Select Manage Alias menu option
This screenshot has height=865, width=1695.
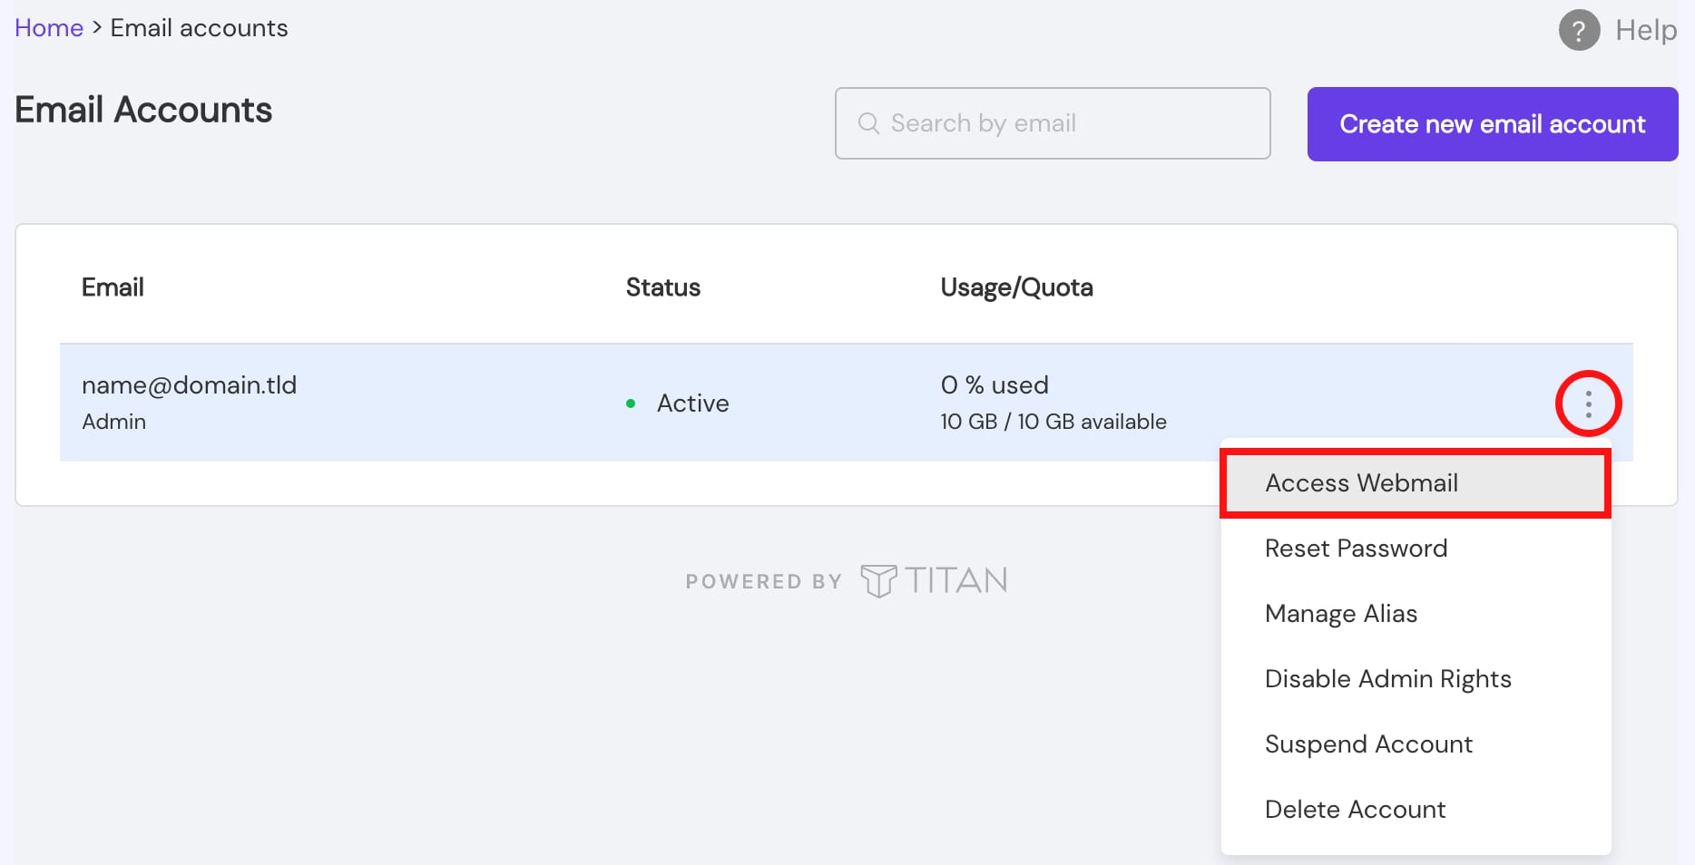click(1340, 614)
